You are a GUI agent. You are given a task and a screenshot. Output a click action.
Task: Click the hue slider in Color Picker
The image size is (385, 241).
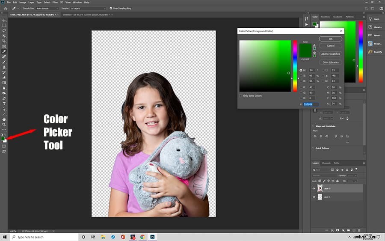295,66
